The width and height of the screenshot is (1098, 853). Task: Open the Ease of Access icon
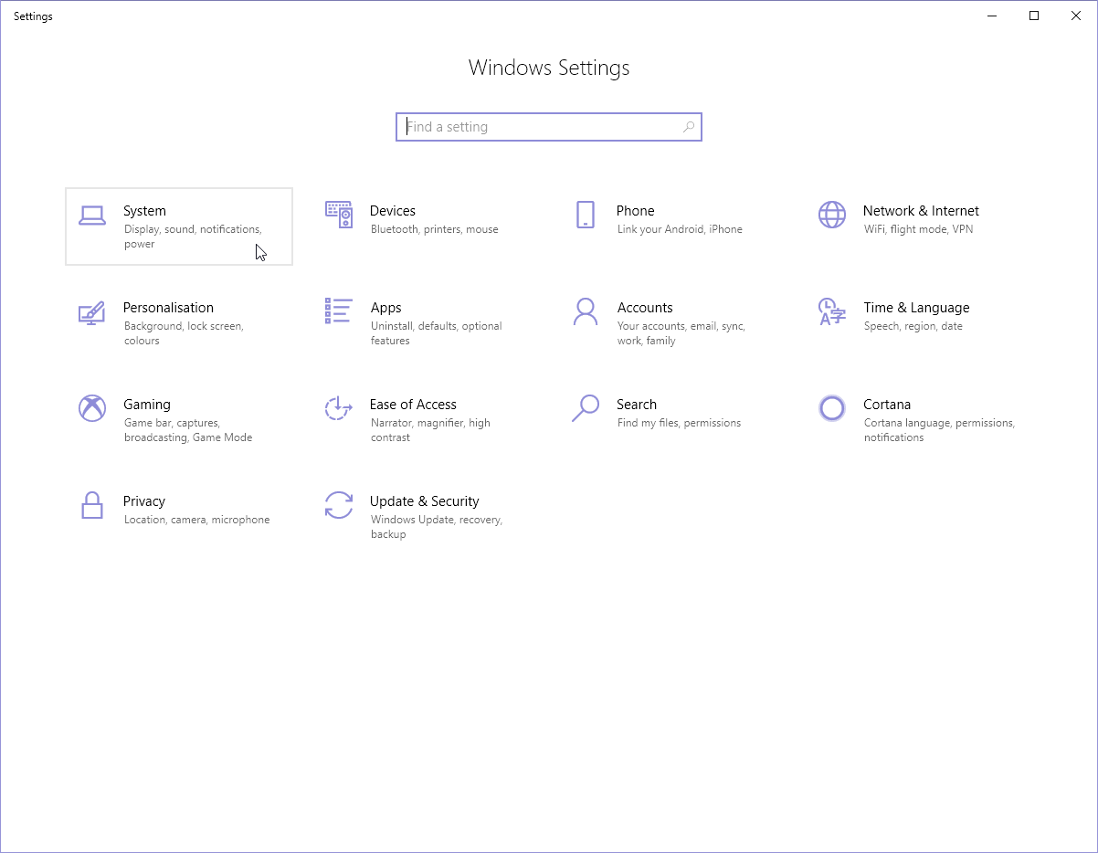[x=338, y=408]
